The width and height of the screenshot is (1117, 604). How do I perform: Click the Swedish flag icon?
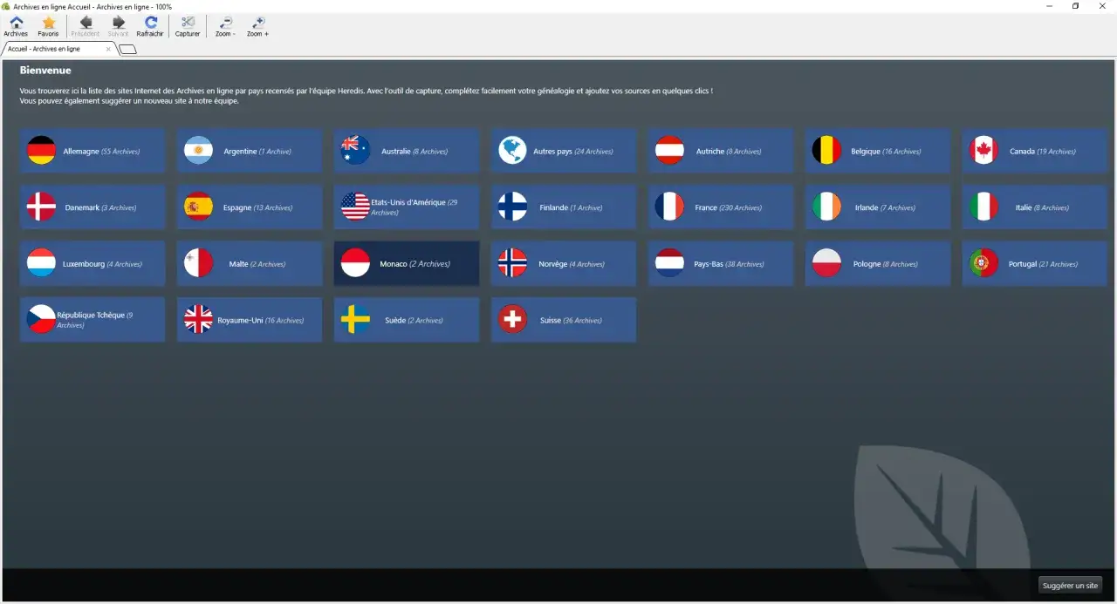click(x=355, y=320)
